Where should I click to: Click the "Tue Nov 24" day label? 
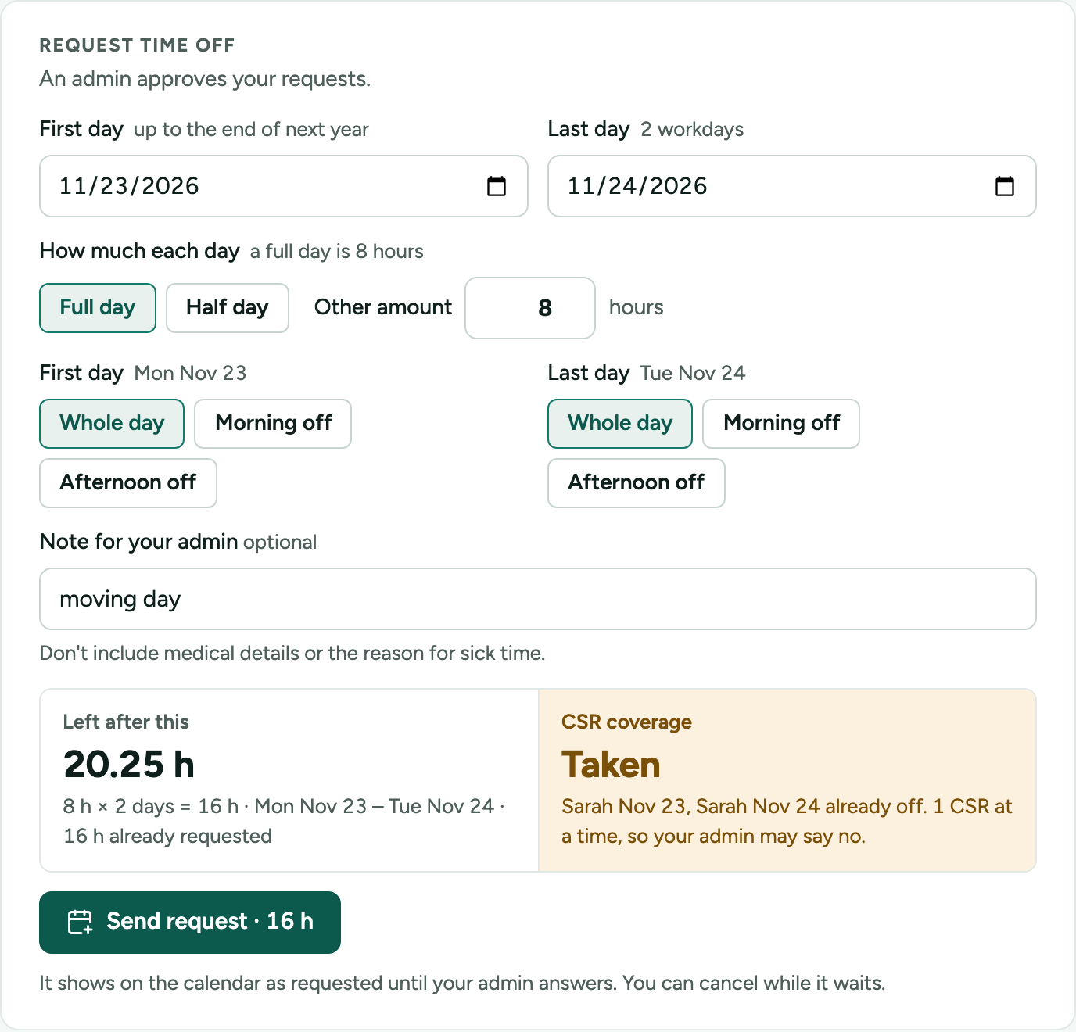[693, 373]
